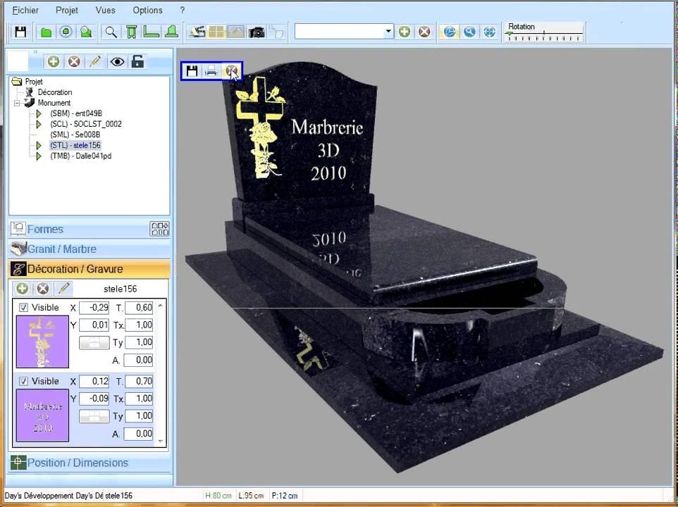Expand the (STL) - stele156 arrow

39,146
